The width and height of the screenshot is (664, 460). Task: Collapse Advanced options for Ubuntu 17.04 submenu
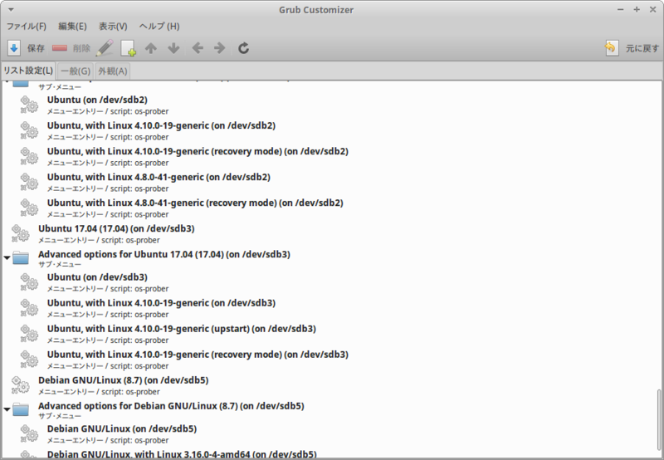pyautogui.click(x=7, y=257)
